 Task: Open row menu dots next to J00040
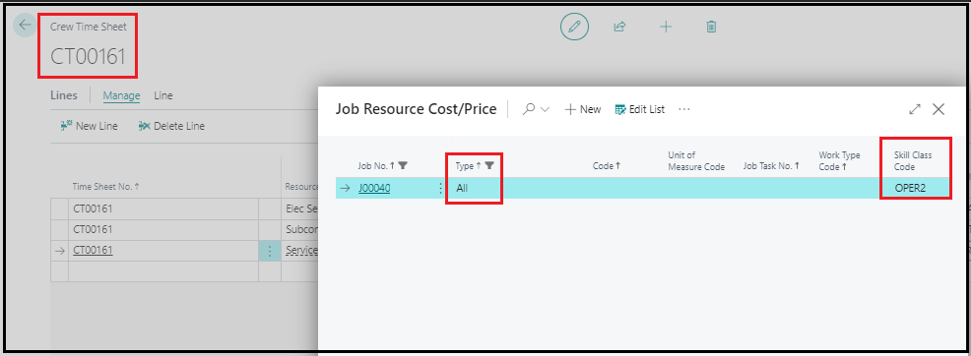point(441,189)
